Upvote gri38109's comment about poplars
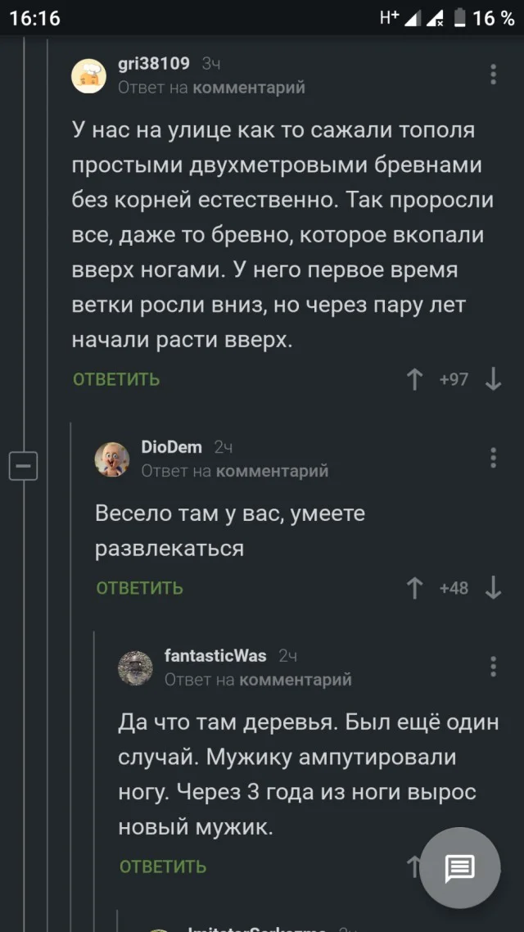The height and width of the screenshot is (932, 524). coord(415,379)
